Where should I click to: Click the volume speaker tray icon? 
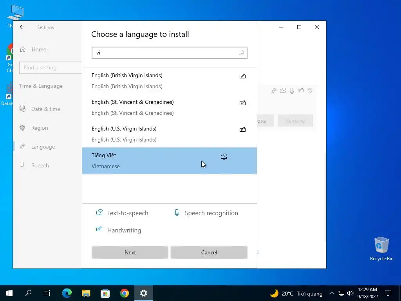click(x=350, y=293)
